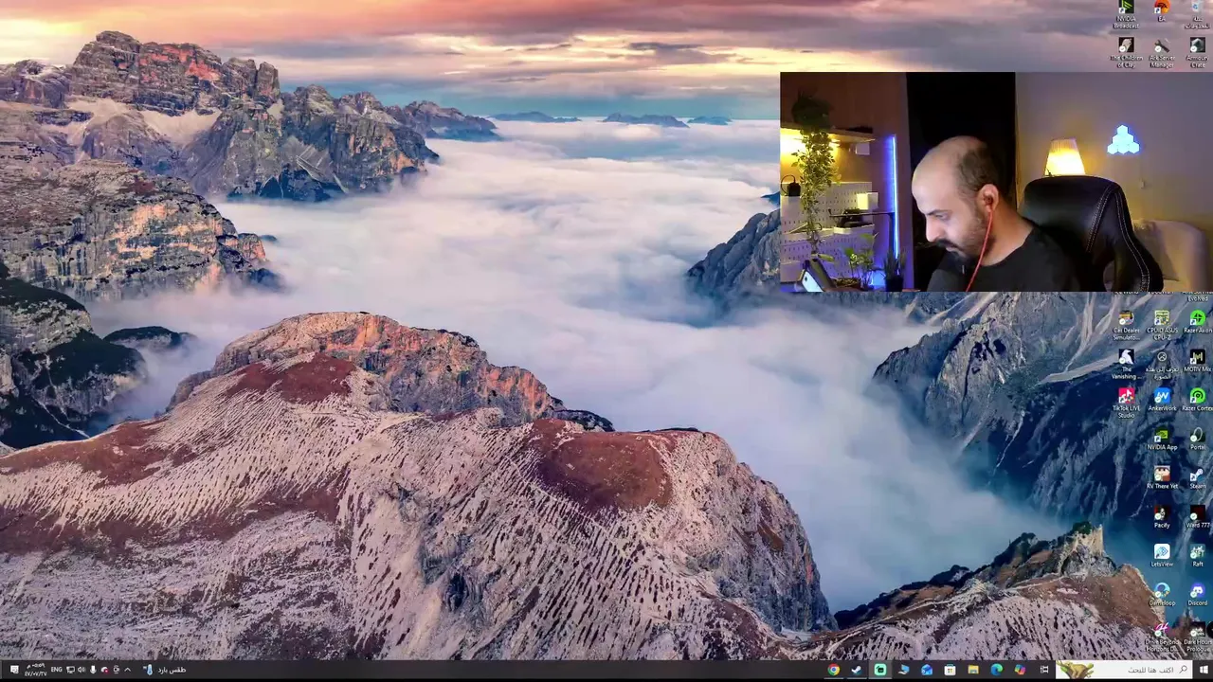
Task: Open the volume speaker tray icon
Action: click(81, 670)
